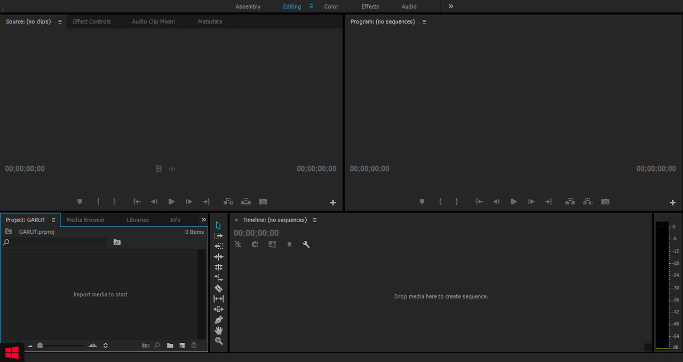Click Drag Video Only filmstrip icon
Screen dimensions: 683x362
pos(159,169)
